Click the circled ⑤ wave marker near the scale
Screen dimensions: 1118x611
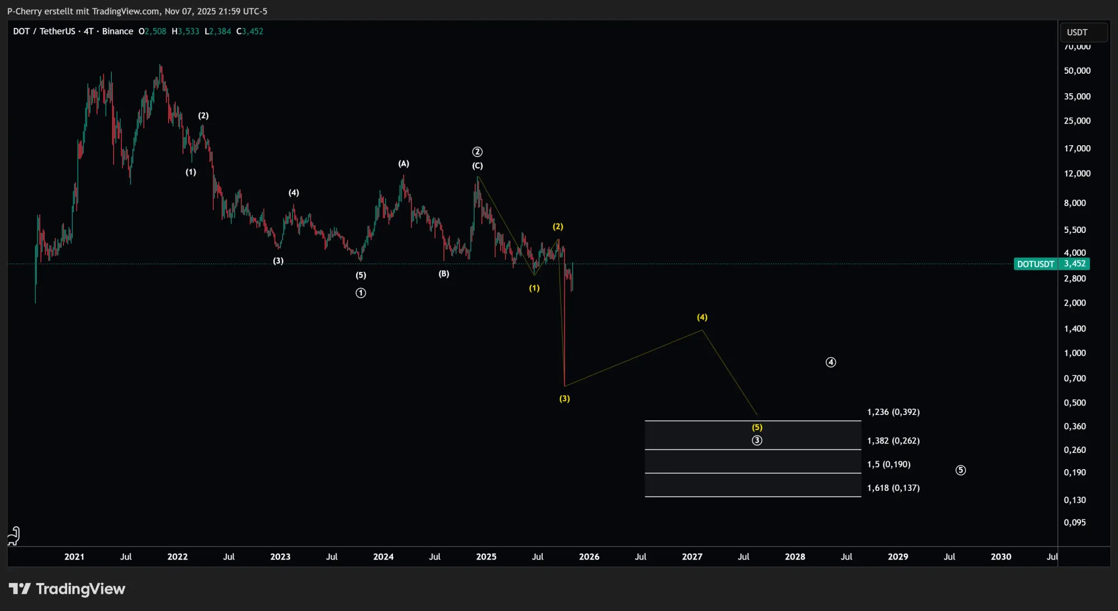[961, 470]
